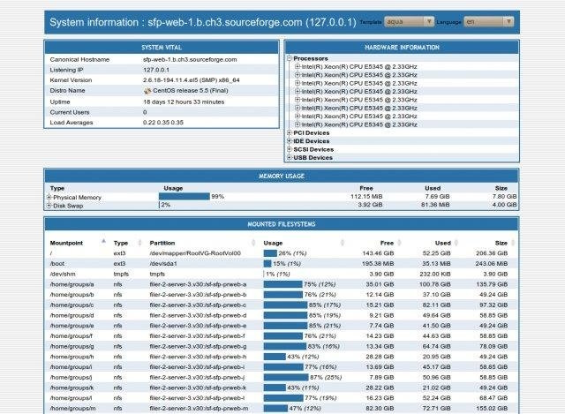Expand the IDE Devices node
The width and height of the screenshot is (565, 414).
pyautogui.click(x=290, y=141)
